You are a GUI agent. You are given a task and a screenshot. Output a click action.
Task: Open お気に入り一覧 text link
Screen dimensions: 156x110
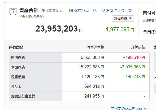click(119, 11)
